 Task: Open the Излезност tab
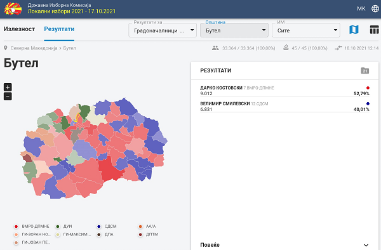point(19,29)
